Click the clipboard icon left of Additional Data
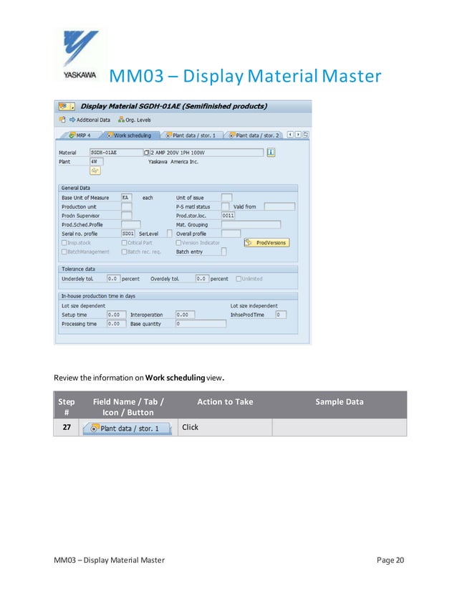 62,120
